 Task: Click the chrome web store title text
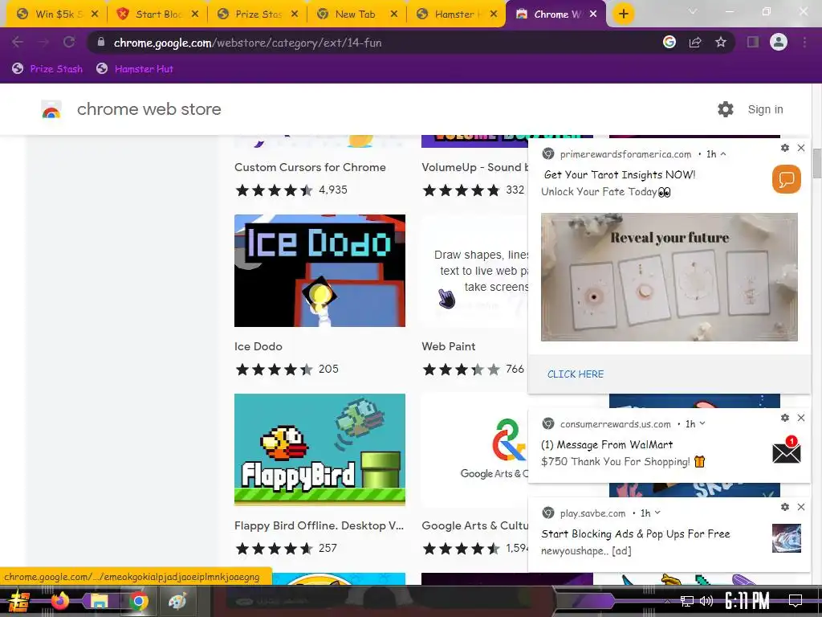[x=149, y=109]
